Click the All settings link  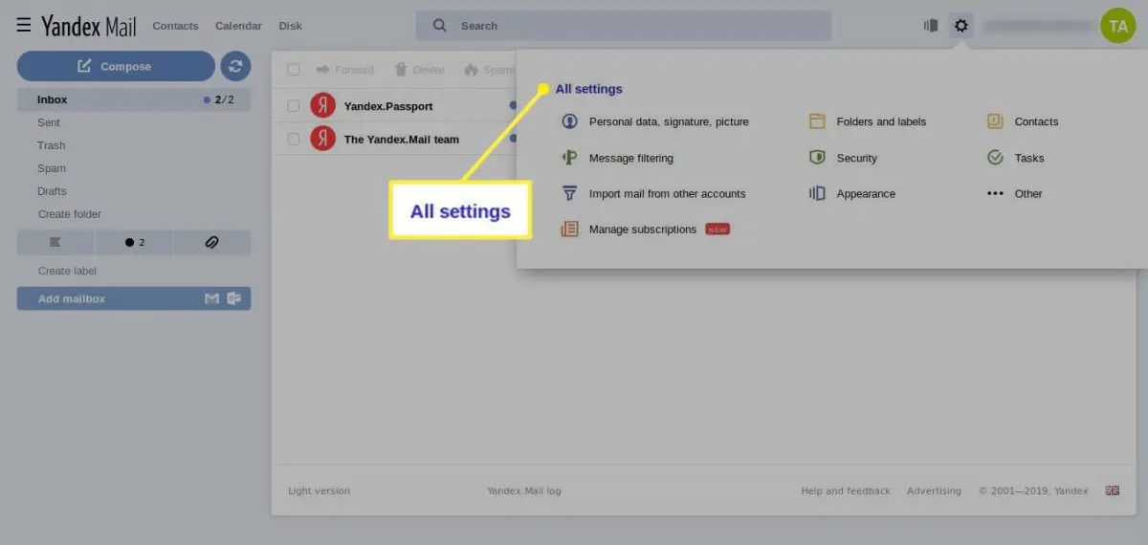tap(588, 89)
